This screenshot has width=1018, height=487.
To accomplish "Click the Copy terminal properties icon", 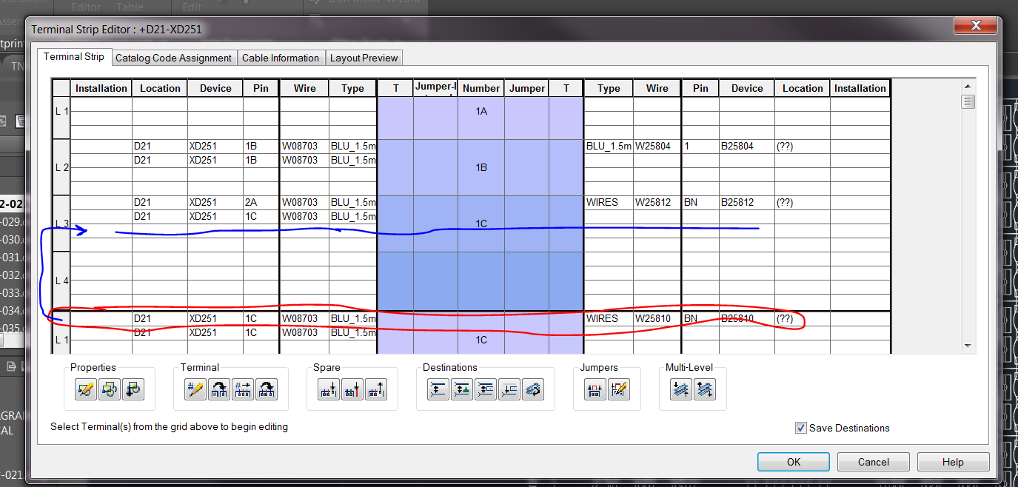I will 109,389.
